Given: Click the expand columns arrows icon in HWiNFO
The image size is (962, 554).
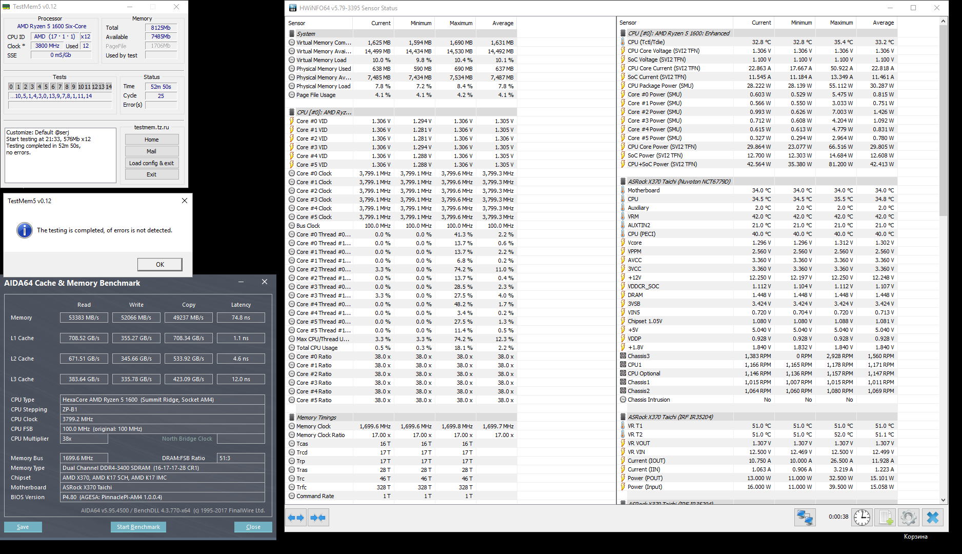Looking at the screenshot, I should click(x=296, y=518).
